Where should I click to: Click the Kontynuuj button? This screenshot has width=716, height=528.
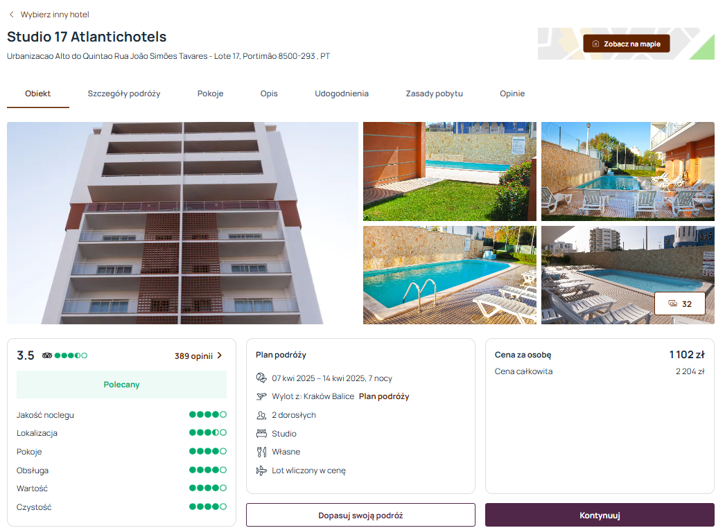600,516
